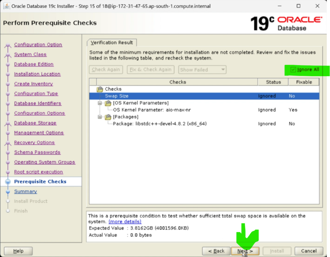Go to System Class step
Screen dimensions: 330x257
point(30,54)
